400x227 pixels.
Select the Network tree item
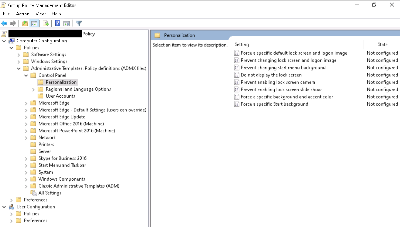pos(47,138)
